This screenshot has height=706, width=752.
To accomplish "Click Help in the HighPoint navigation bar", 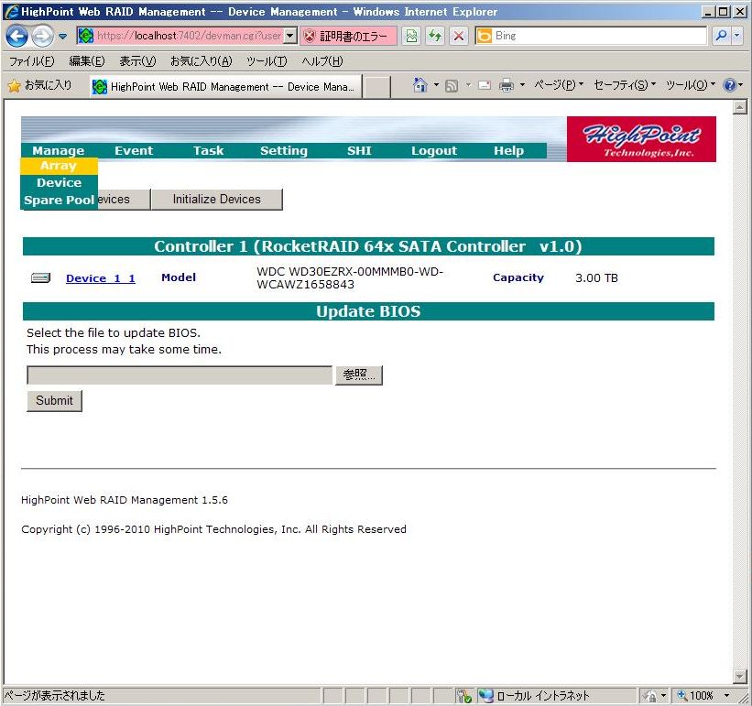I will click(x=509, y=150).
